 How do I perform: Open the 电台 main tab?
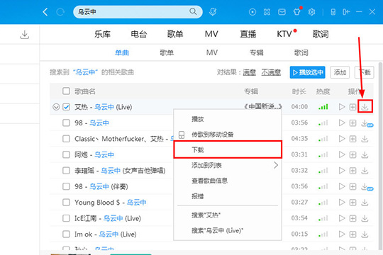(x=138, y=34)
